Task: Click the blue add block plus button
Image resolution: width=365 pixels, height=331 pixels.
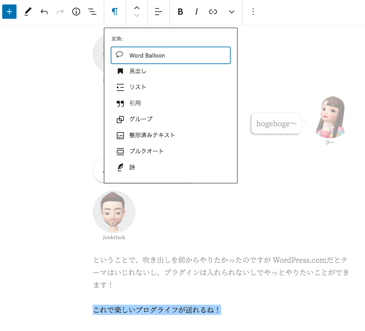Action: tap(9, 12)
